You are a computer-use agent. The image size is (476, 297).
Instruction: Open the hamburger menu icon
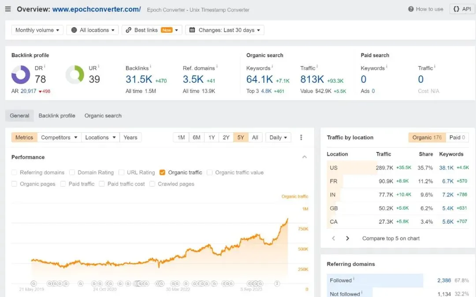[8, 9]
